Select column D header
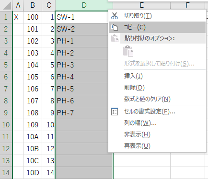Image resolution: width=208 pixels, height=179 pixels. click(x=84, y=5)
